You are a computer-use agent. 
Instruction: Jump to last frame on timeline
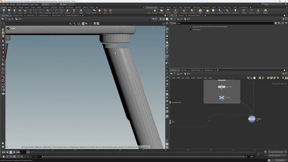18,152
